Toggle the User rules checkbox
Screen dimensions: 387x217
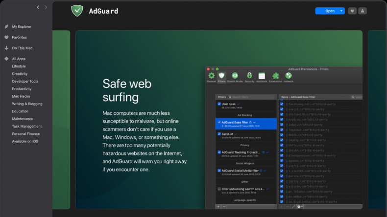click(219, 104)
